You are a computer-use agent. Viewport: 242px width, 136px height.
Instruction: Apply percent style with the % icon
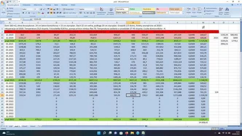(85, 13)
